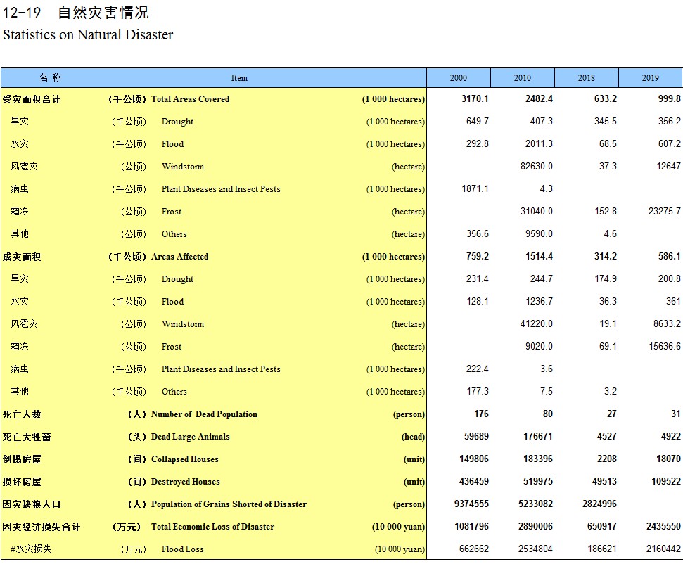Select the economic loss value "2435550"

click(x=663, y=527)
